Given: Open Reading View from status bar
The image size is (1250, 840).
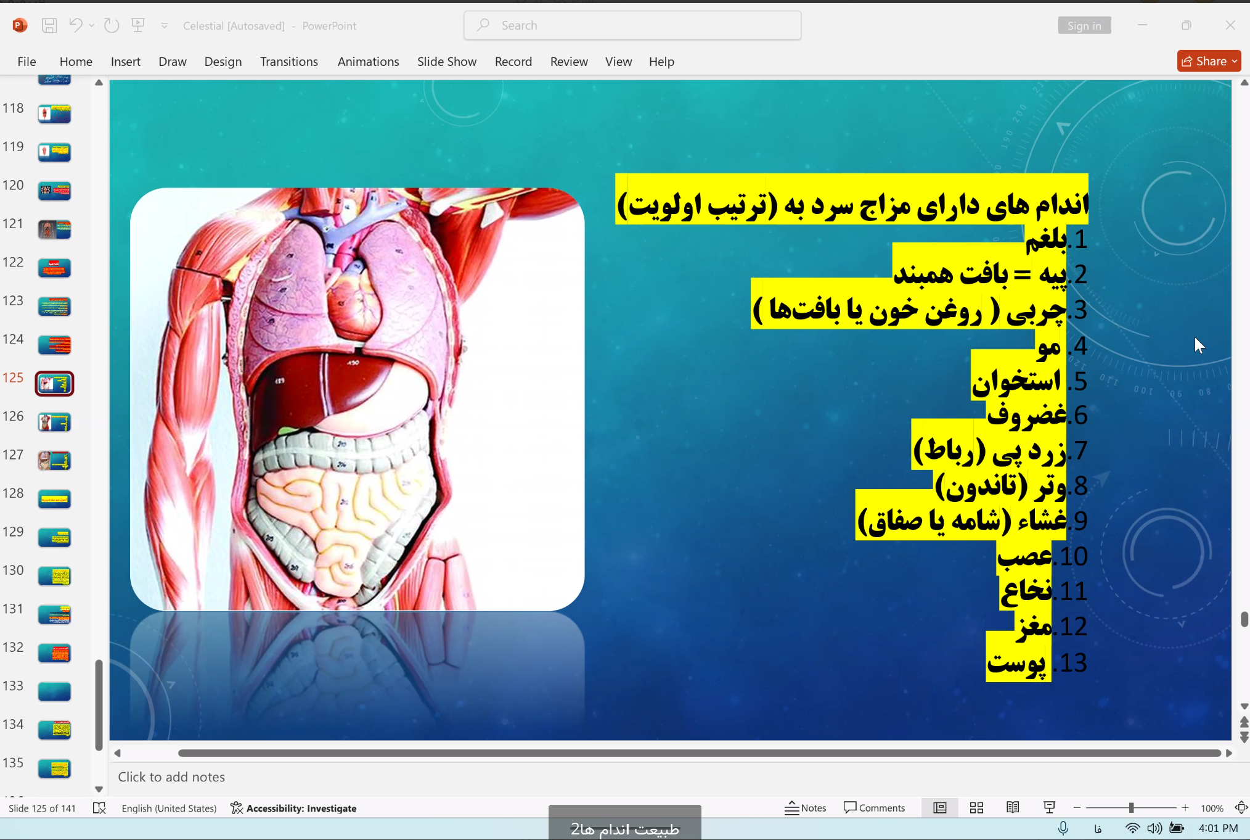Looking at the screenshot, I should tap(1013, 808).
